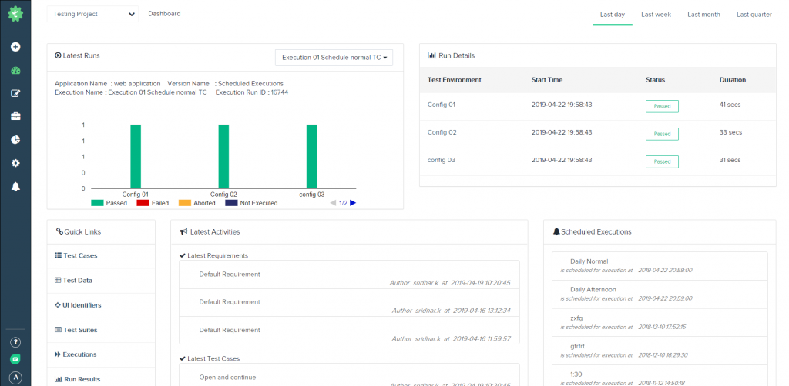
Task: Toggle the Not Executed legend swatch
Action: pyautogui.click(x=230, y=203)
